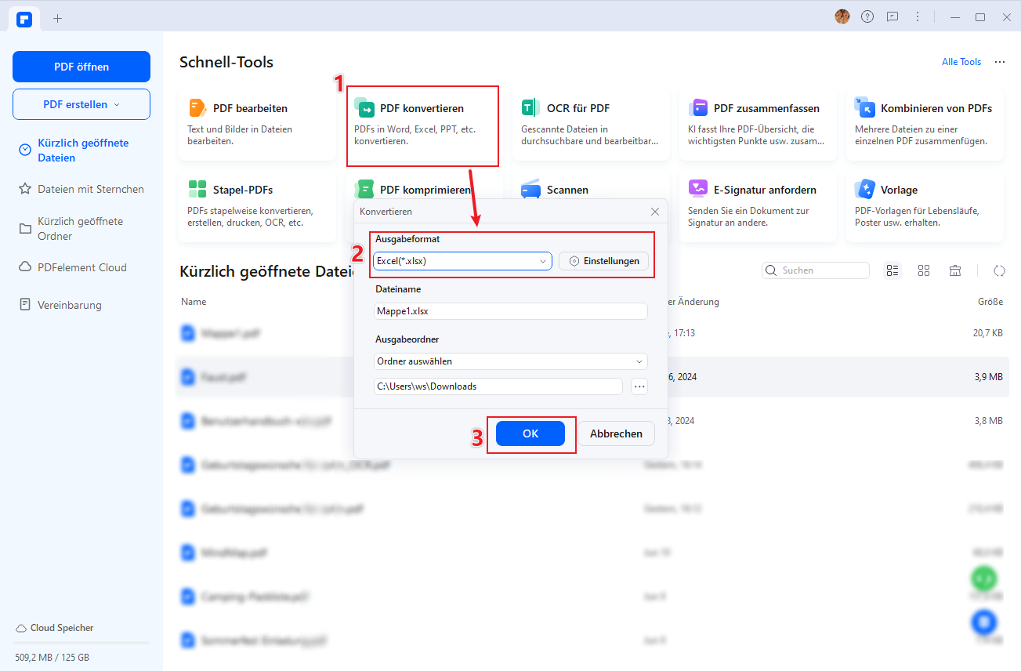The height and width of the screenshot is (671, 1021).
Task: Open PDF zusammenfassen AI tool
Action: (759, 125)
